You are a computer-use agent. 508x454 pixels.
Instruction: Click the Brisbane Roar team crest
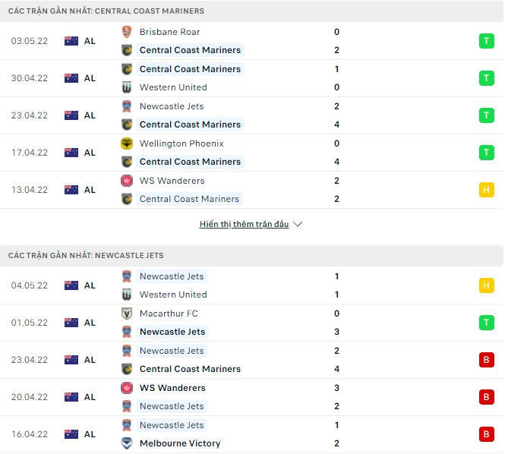(127, 32)
